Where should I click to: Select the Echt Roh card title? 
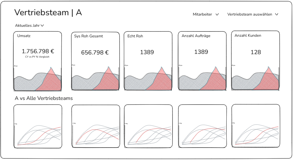click(135, 36)
